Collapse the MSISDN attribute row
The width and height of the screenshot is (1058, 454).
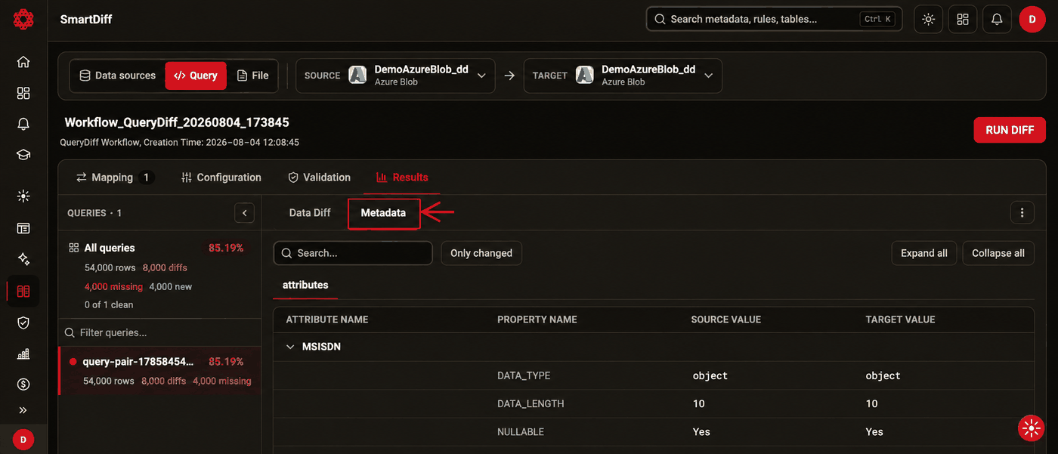(290, 347)
